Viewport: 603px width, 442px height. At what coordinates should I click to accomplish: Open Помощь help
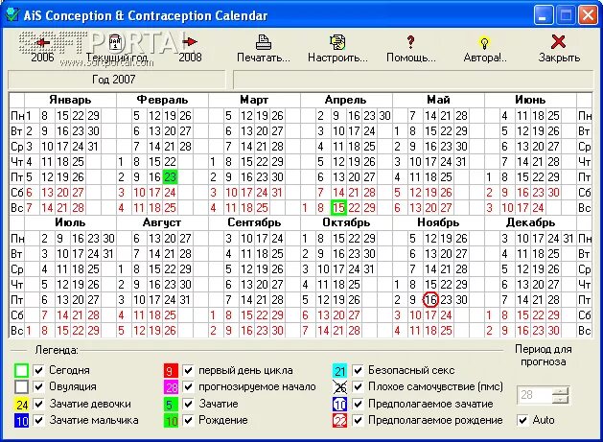410,49
